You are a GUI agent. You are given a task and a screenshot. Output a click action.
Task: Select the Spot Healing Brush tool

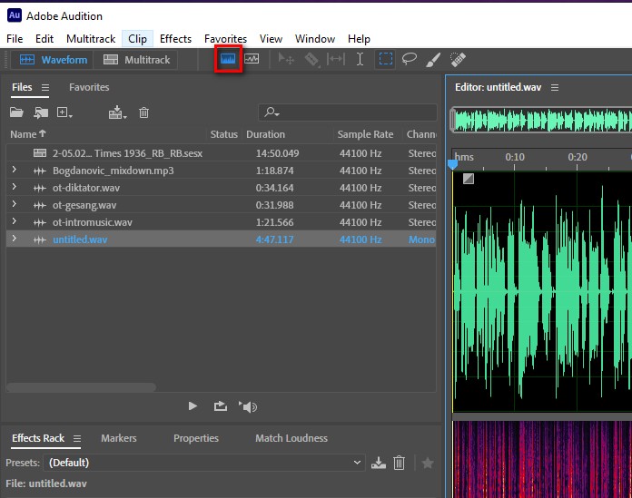click(x=458, y=60)
